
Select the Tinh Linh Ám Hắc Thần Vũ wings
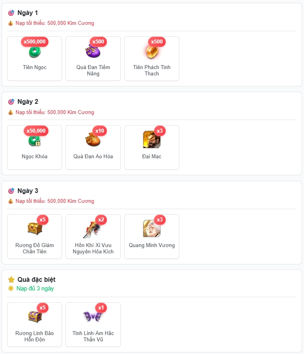93,316
